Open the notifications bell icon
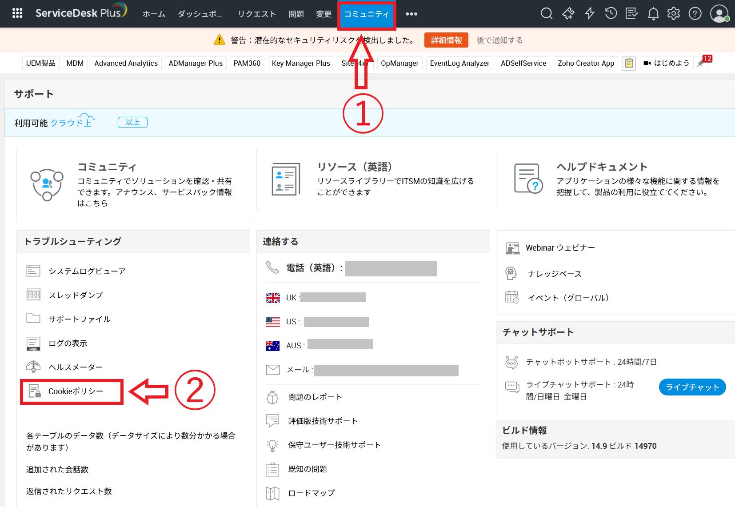This screenshot has height=507, width=735. click(x=653, y=14)
